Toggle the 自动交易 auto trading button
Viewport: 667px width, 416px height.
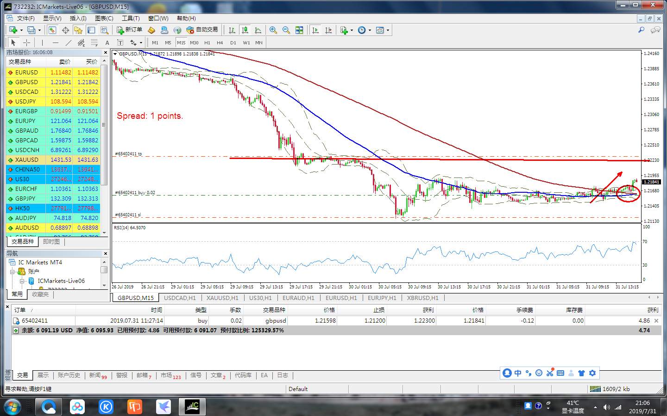pyautogui.click(x=202, y=30)
